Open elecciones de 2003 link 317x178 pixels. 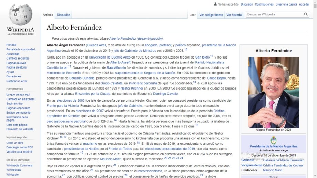(x=71, y=101)
